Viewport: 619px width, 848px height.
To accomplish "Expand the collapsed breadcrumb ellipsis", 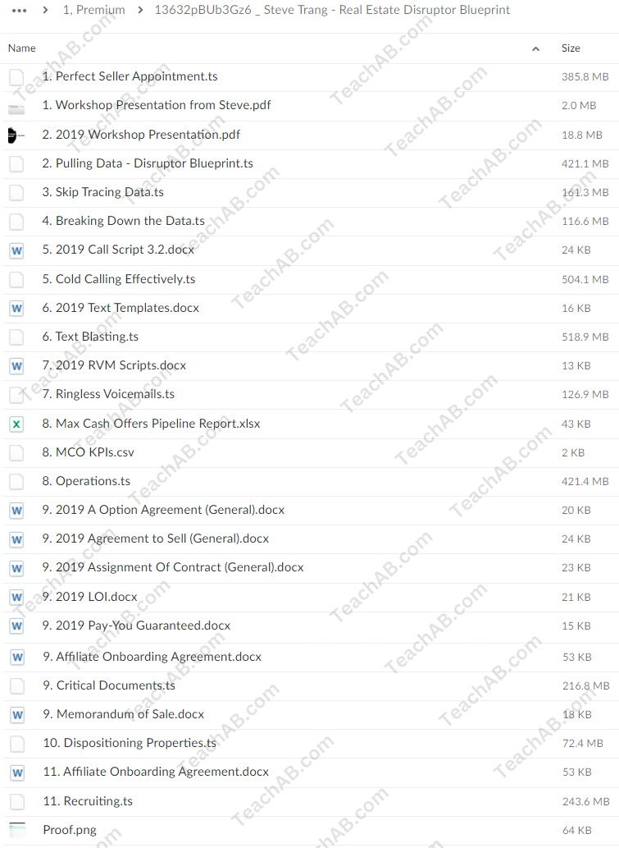I will (20, 10).
